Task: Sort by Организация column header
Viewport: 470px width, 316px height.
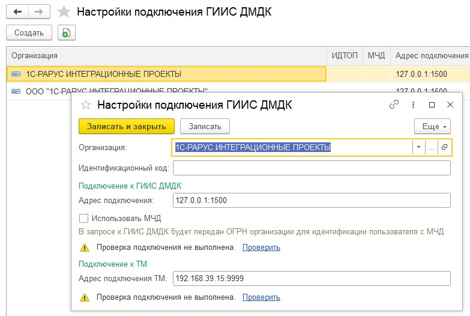Action: click(x=166, y=55)
